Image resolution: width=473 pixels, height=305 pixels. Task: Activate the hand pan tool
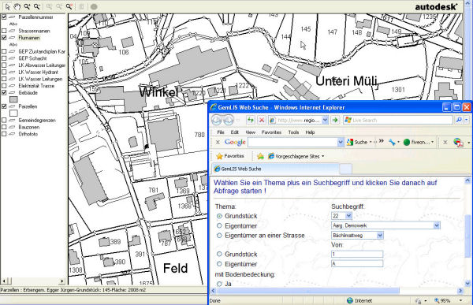click(17, 6)
